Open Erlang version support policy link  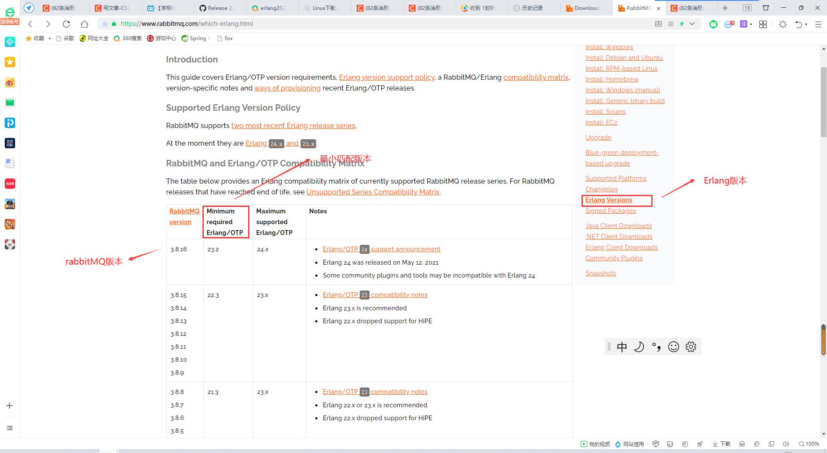(x=387, y=77)
